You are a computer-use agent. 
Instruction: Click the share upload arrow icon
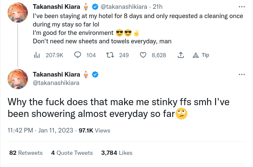click(x=181, y=55)
